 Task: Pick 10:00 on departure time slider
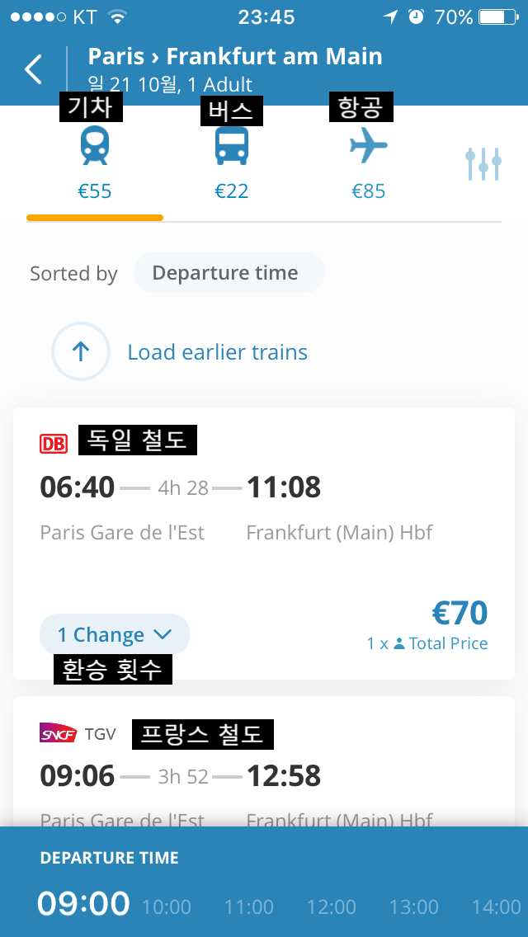tap(167, 907)
